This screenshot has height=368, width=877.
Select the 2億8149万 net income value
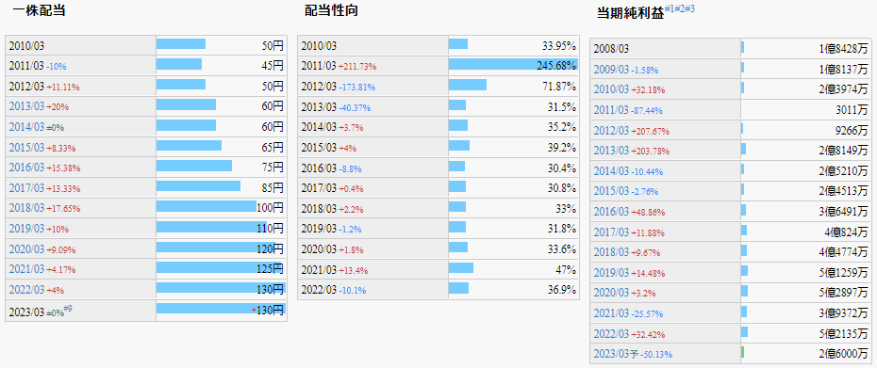(843, 151)
